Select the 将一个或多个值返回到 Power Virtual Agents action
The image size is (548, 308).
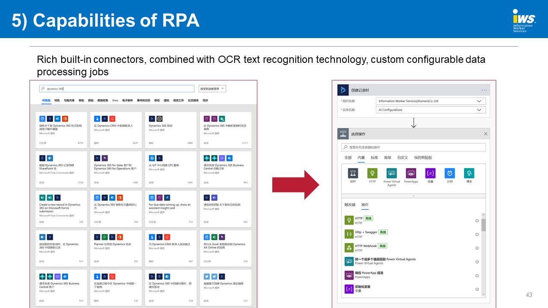click(x=411, y=261)
